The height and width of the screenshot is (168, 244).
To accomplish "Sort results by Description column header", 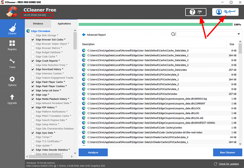I will [x=88, y=44].
